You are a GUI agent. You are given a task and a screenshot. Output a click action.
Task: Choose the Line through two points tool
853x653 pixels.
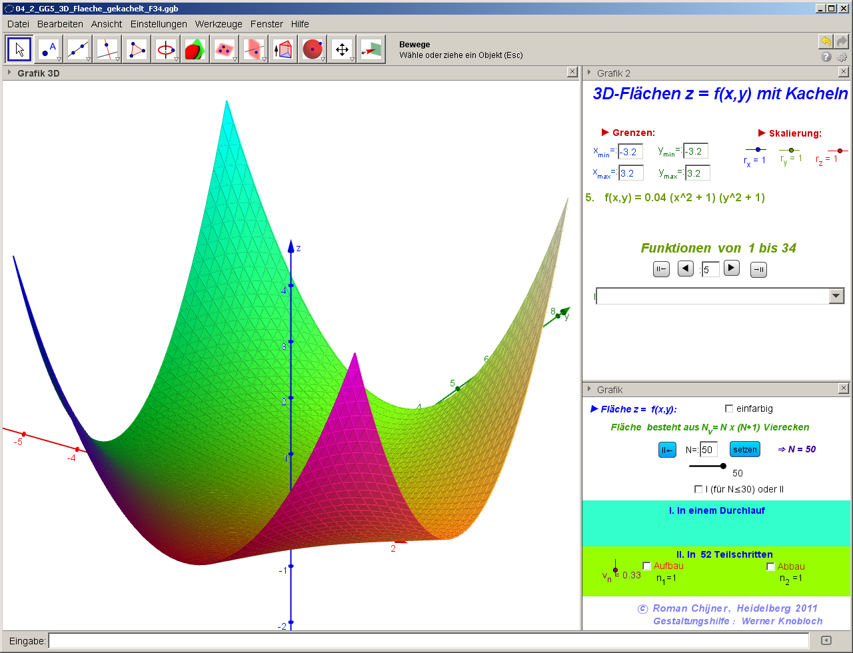tap(79, 49)
